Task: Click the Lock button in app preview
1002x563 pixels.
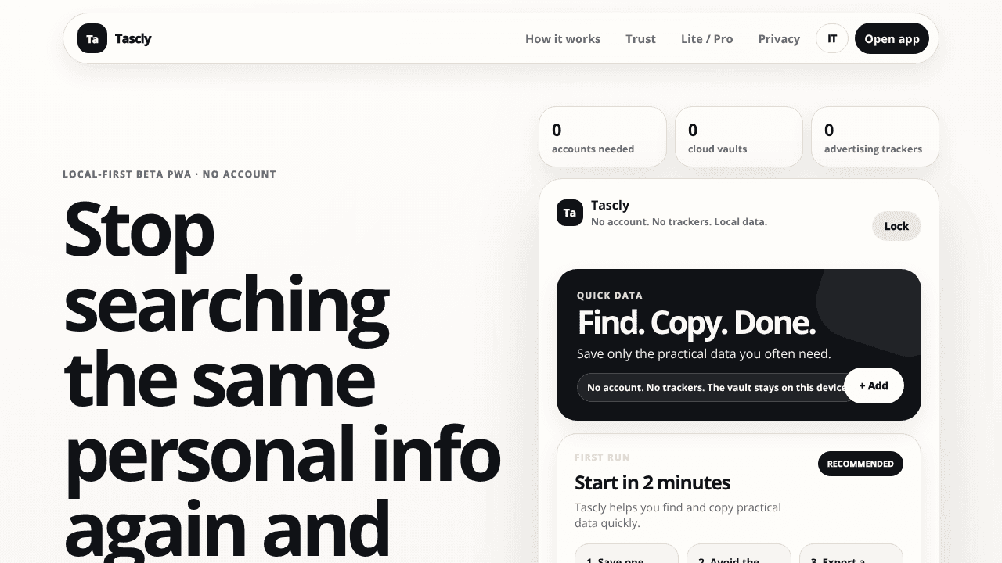Action: (x=896, y=226)
